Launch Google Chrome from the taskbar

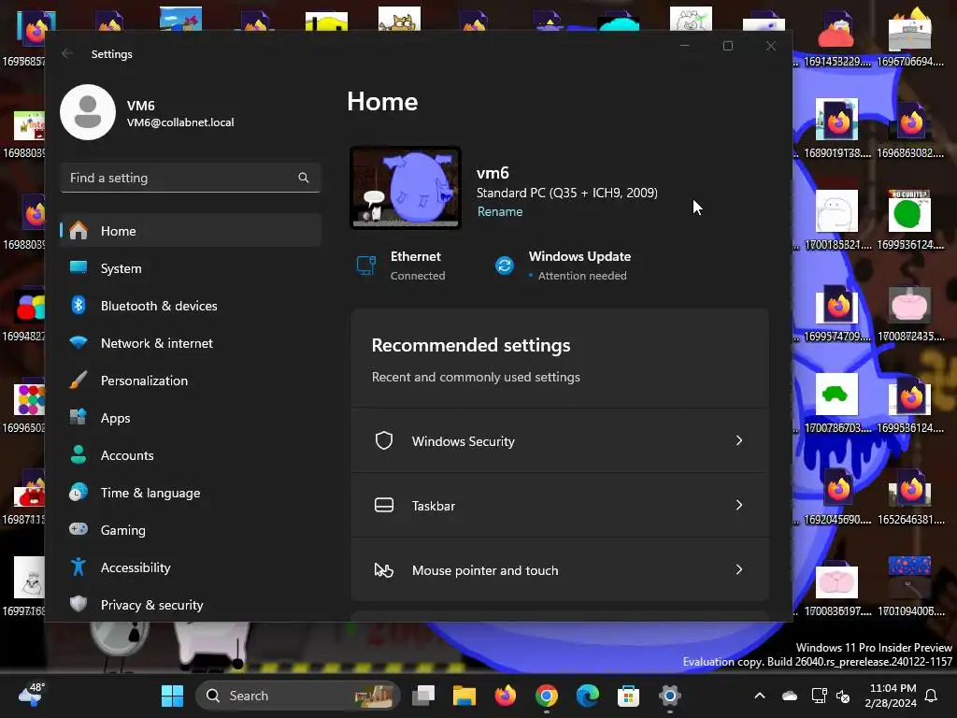[x=546, y=696]
